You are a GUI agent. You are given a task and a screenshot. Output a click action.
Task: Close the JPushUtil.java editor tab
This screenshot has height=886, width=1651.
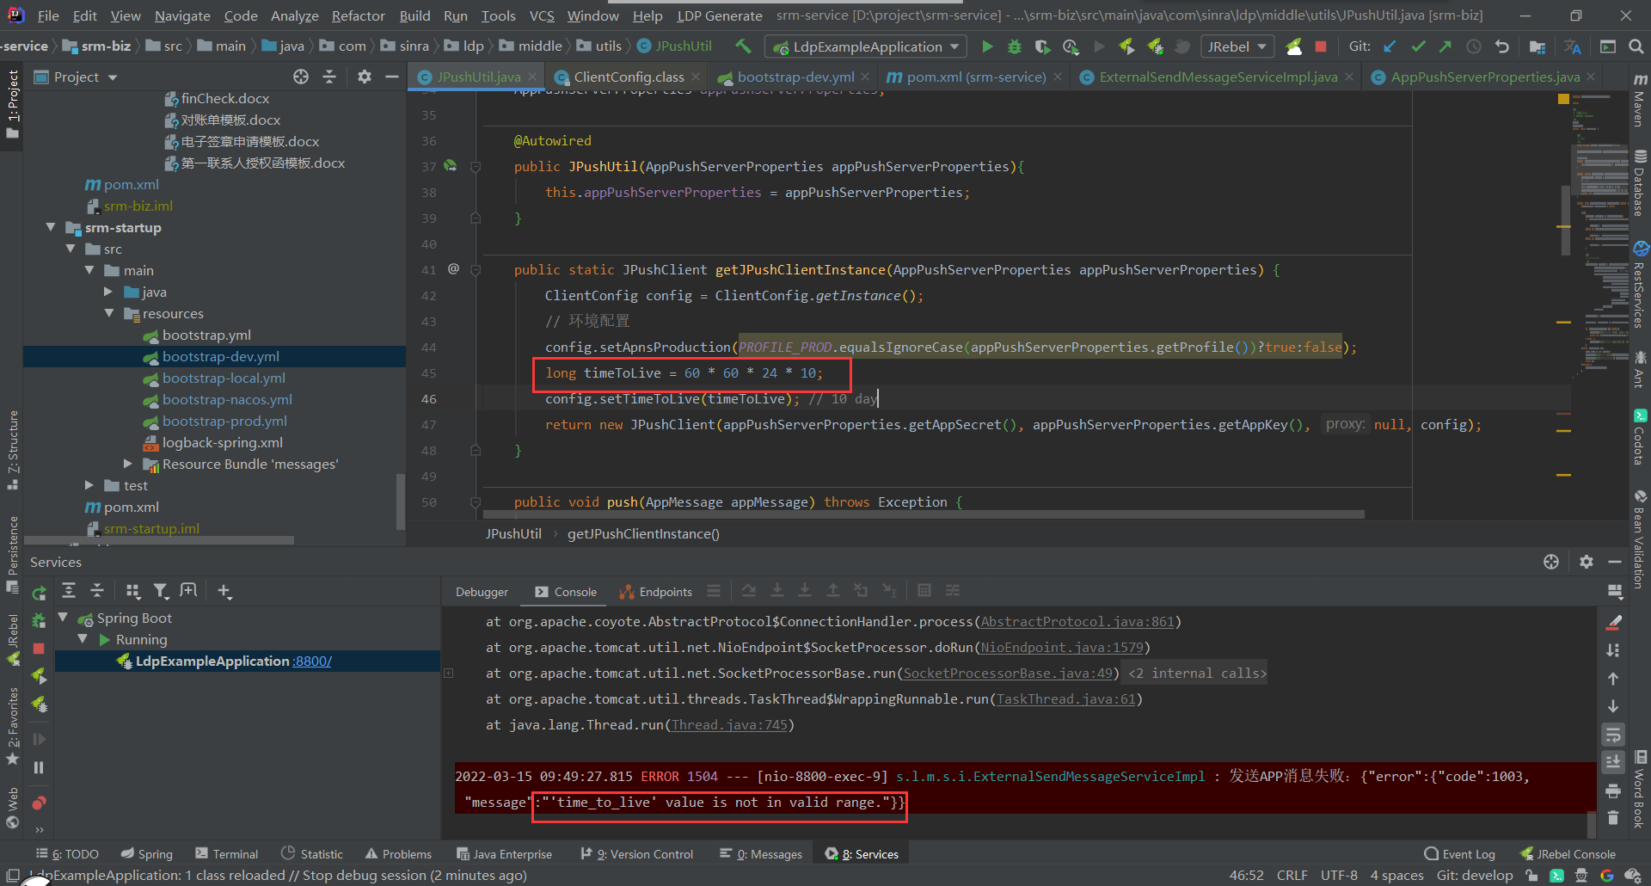point(532,77)
